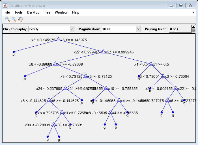Click the MATLAB logo in title bar
Image resolution: width=198 pixels, height=145 pixels.
click(5, 6)
